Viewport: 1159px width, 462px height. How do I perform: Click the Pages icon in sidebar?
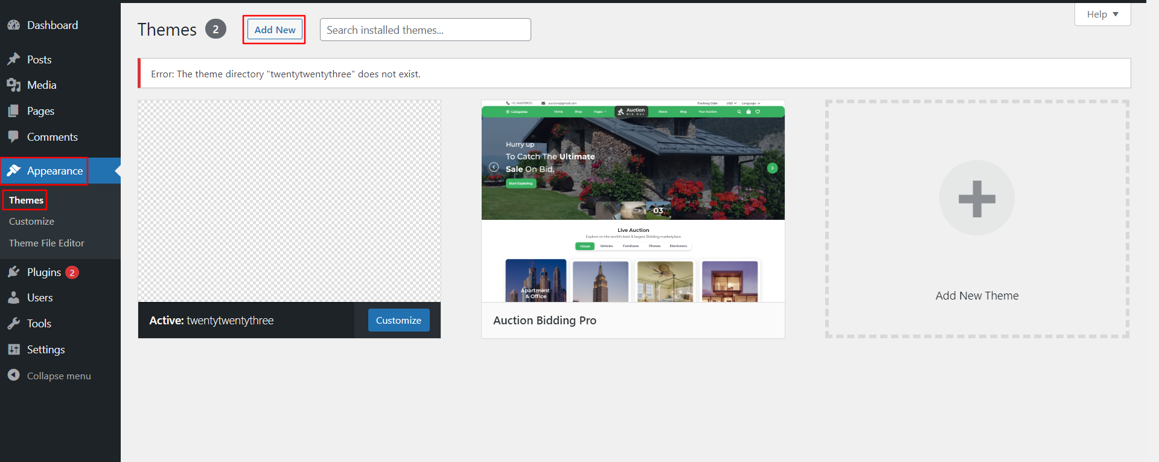(x=13, y=111)
